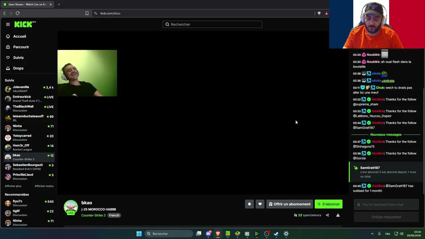Open TheBlackWall channel in followed list

pyautogui.click(x=29, y=108)
